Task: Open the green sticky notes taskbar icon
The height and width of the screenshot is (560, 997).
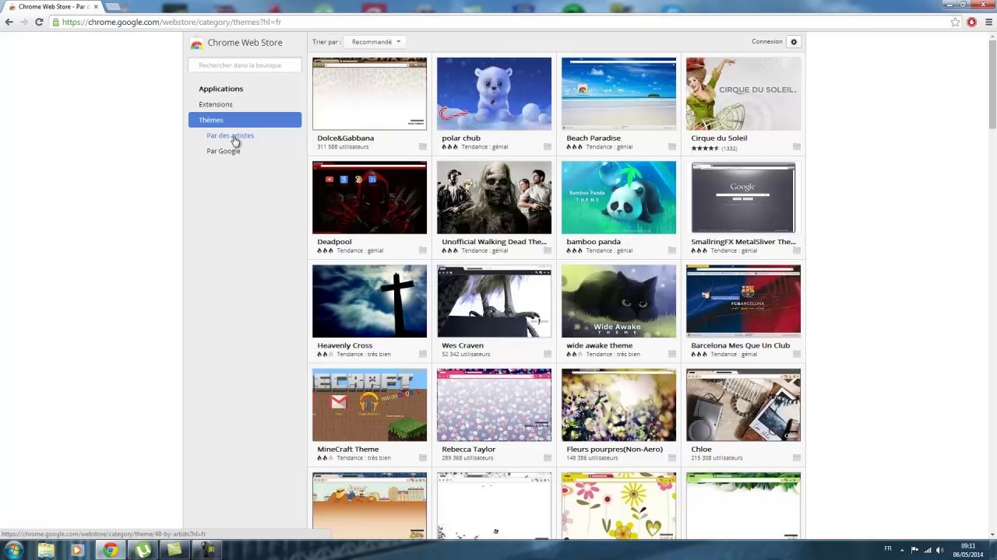Action: (x=174, y=550)
